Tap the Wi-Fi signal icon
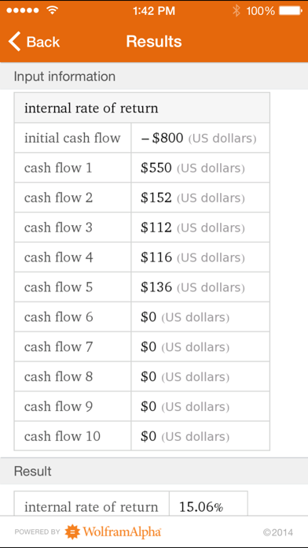This screenshot has height=548, width=308. click(x=53, y=10)
